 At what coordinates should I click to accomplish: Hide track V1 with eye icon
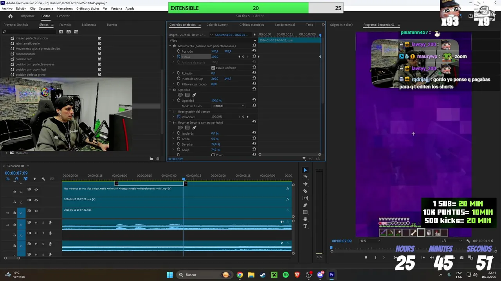[x=36, y=211]
